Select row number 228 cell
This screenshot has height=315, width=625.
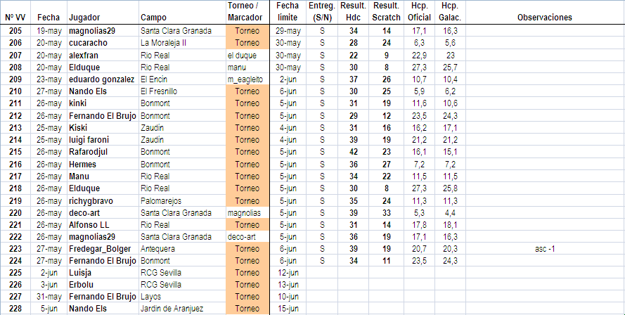pos(13,309)
